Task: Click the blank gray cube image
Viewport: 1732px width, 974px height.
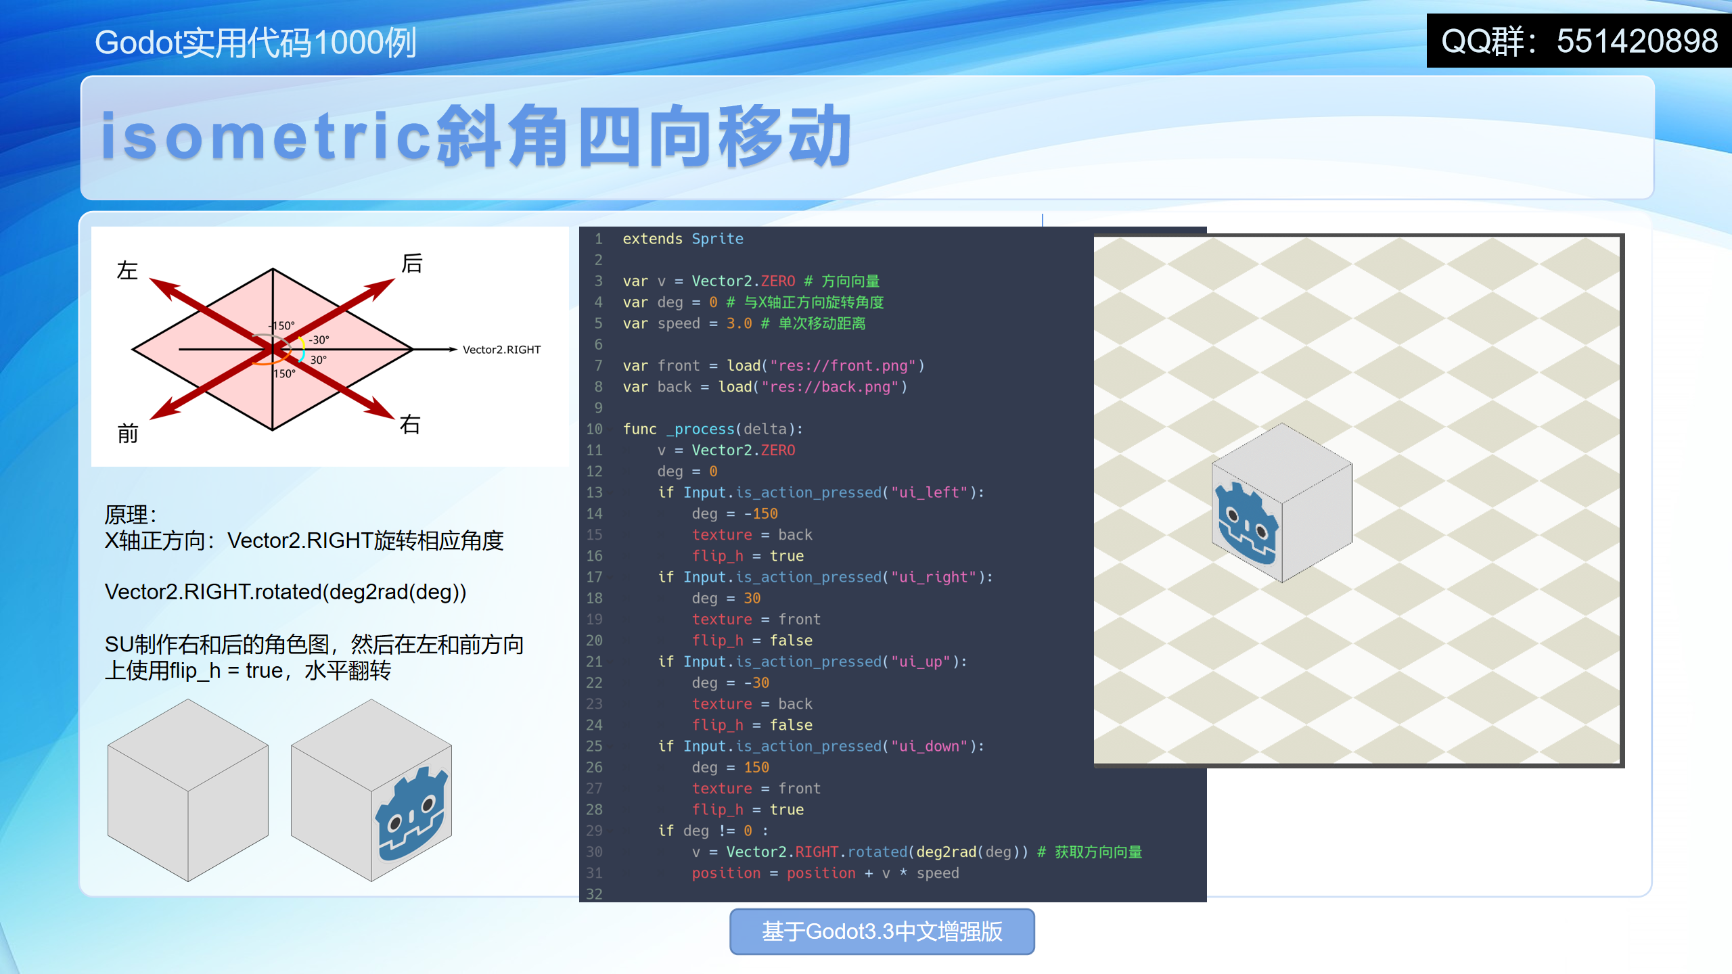Action: tap(188, 790)
